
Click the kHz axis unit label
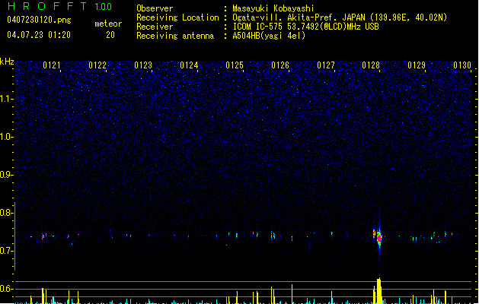(7, 62)
